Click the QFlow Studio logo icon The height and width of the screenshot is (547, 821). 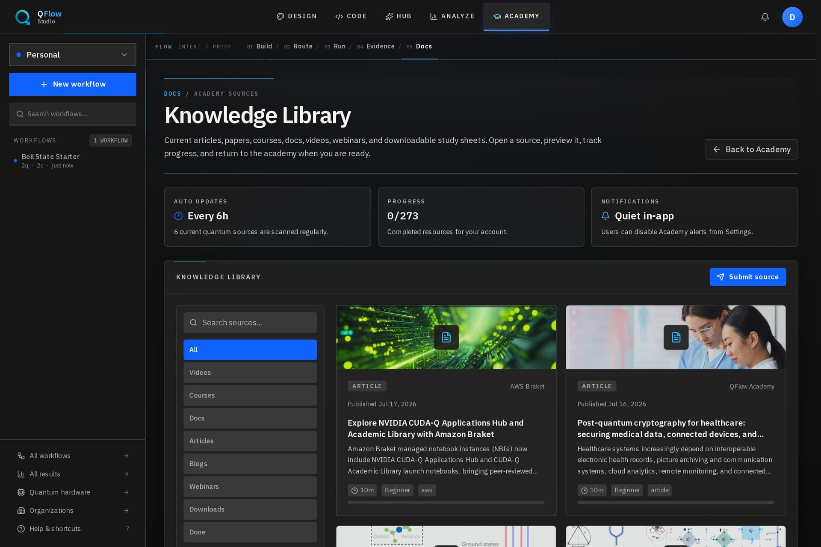pyautogui.click(x=23, y=17)
